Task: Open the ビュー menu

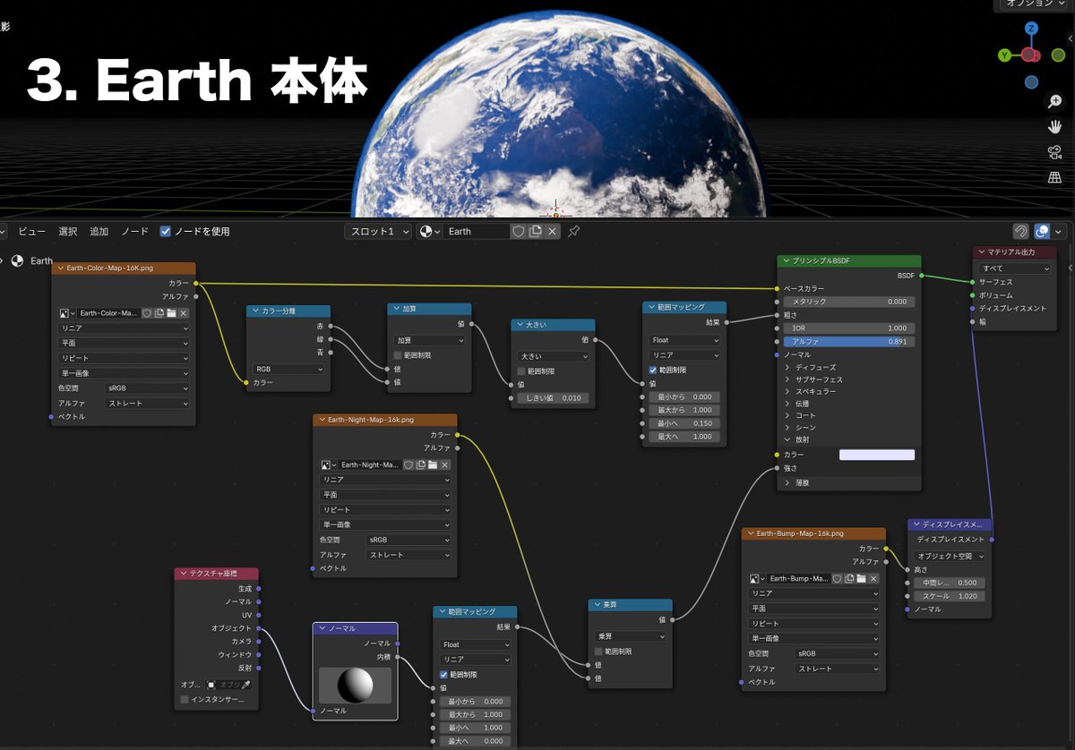Action: [x=31, y=231]
